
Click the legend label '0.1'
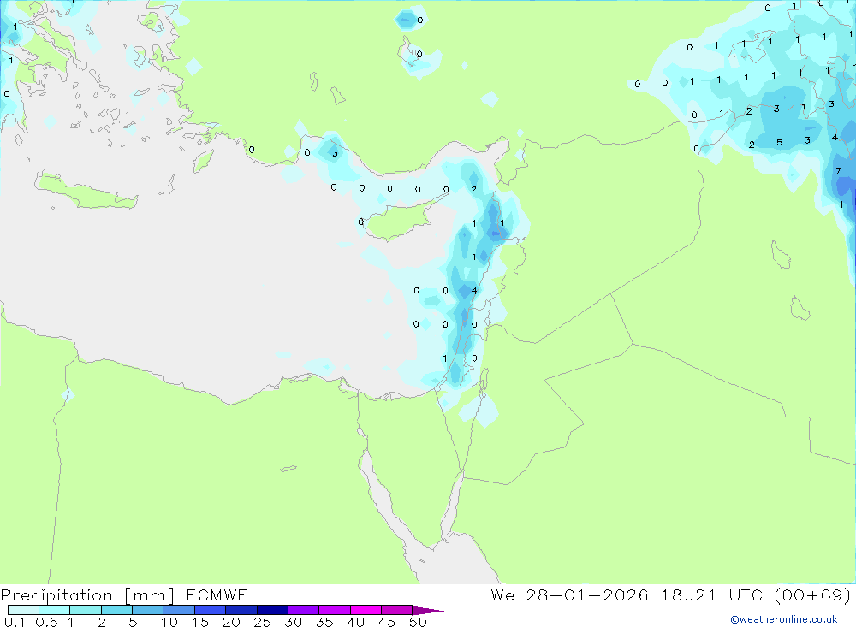(x=15, y=622)
